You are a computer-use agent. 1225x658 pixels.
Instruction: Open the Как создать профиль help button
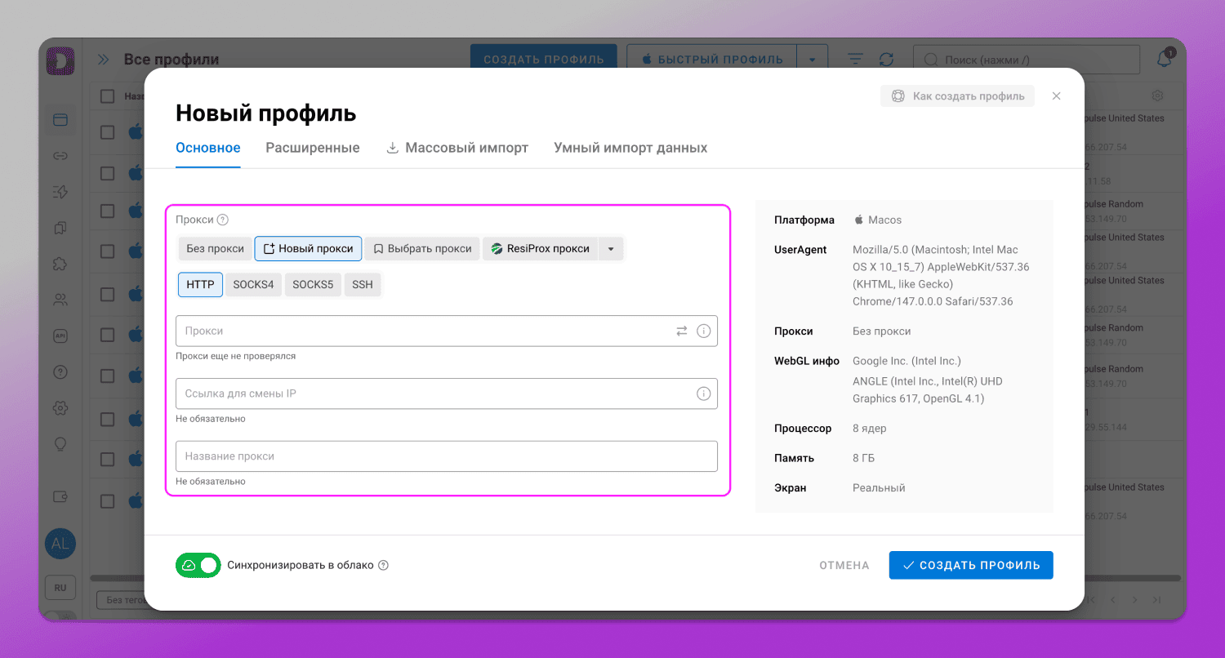(958, 96)
